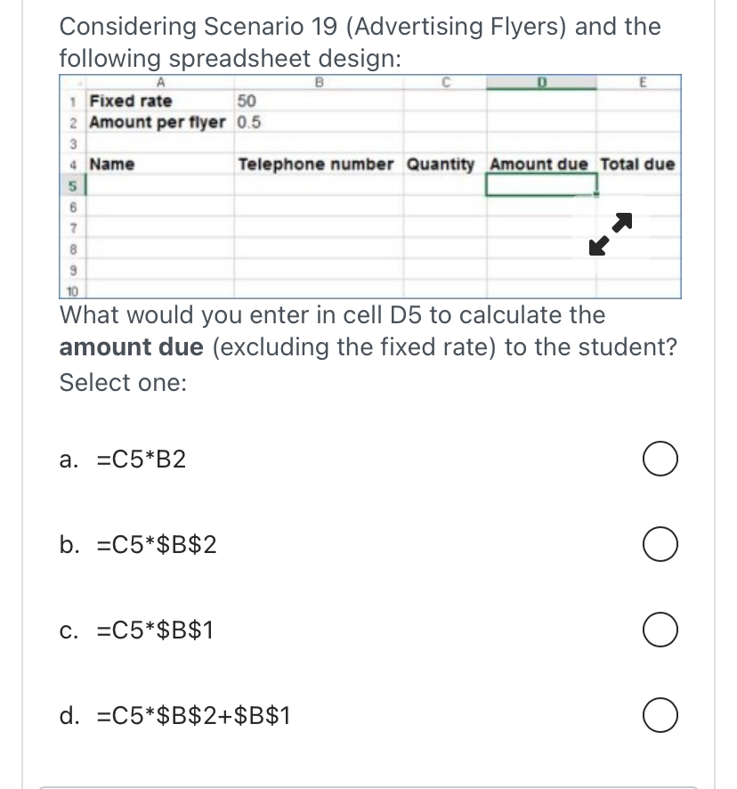
Task: Select the radio button for answer d
Action: (x=660, y=714)
